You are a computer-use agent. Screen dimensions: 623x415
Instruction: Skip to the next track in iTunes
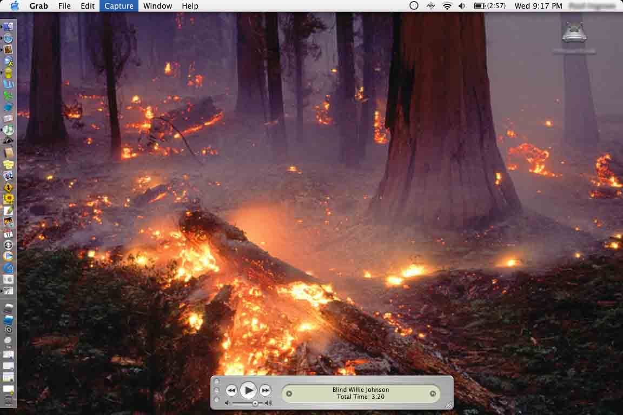tap(265, 390)
